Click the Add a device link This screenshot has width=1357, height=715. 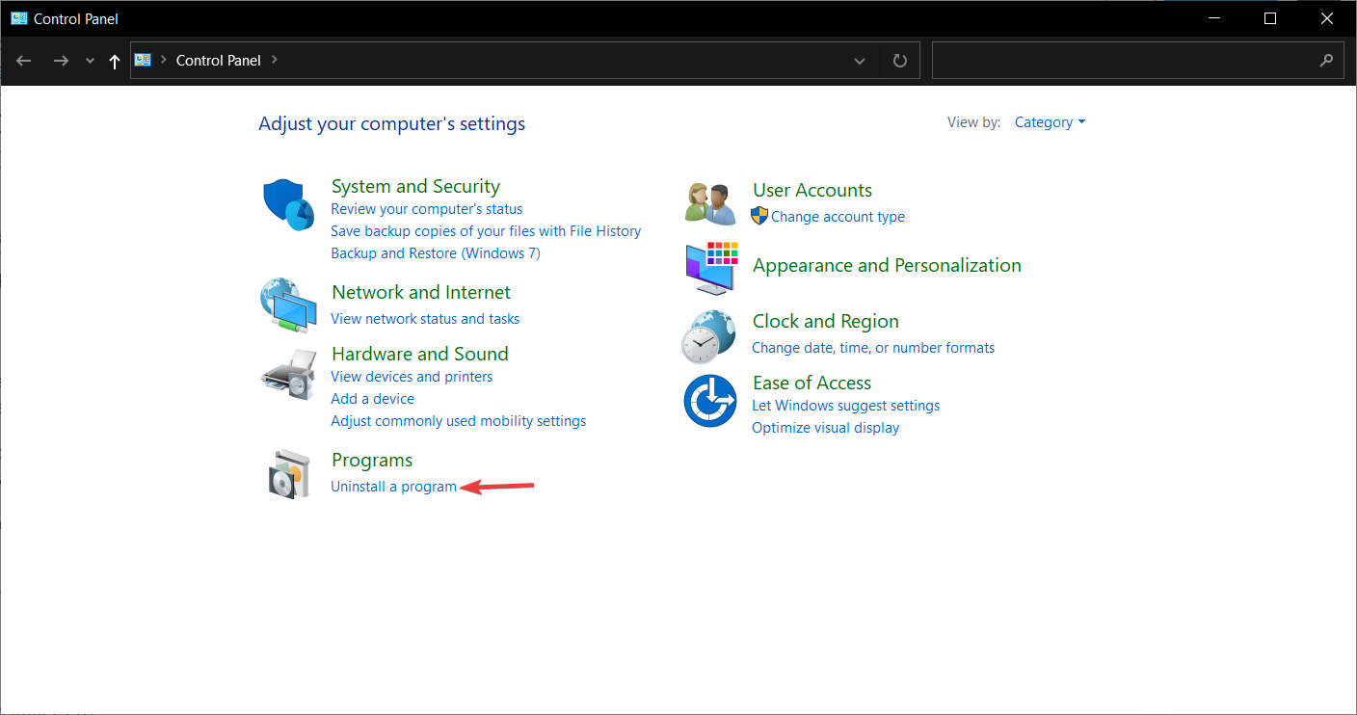pyautogui.click(x=372, y=399)
